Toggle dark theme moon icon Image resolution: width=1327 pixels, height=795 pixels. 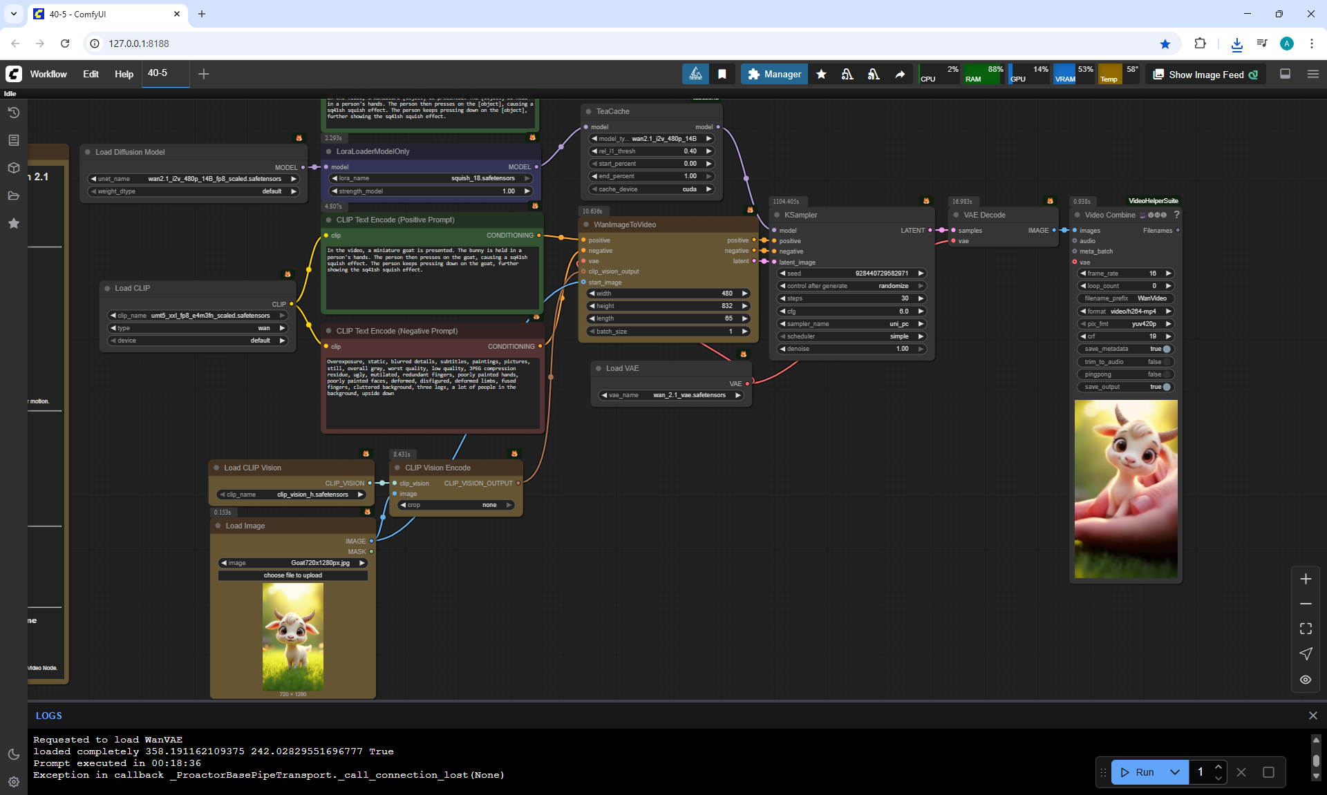tap(14, 754)
